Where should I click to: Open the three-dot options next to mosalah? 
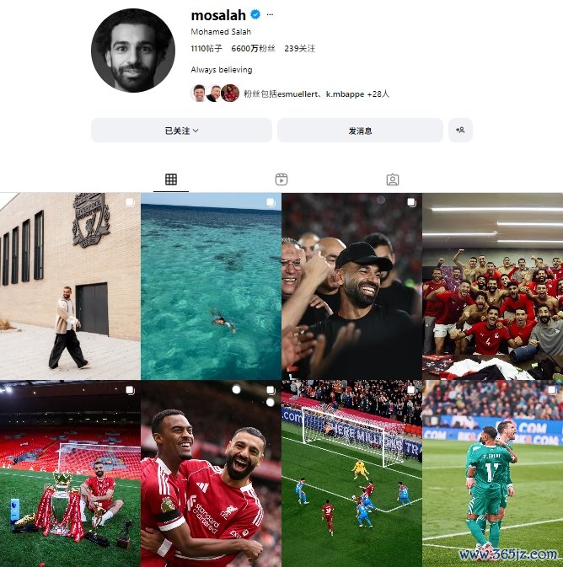point(270,15)
